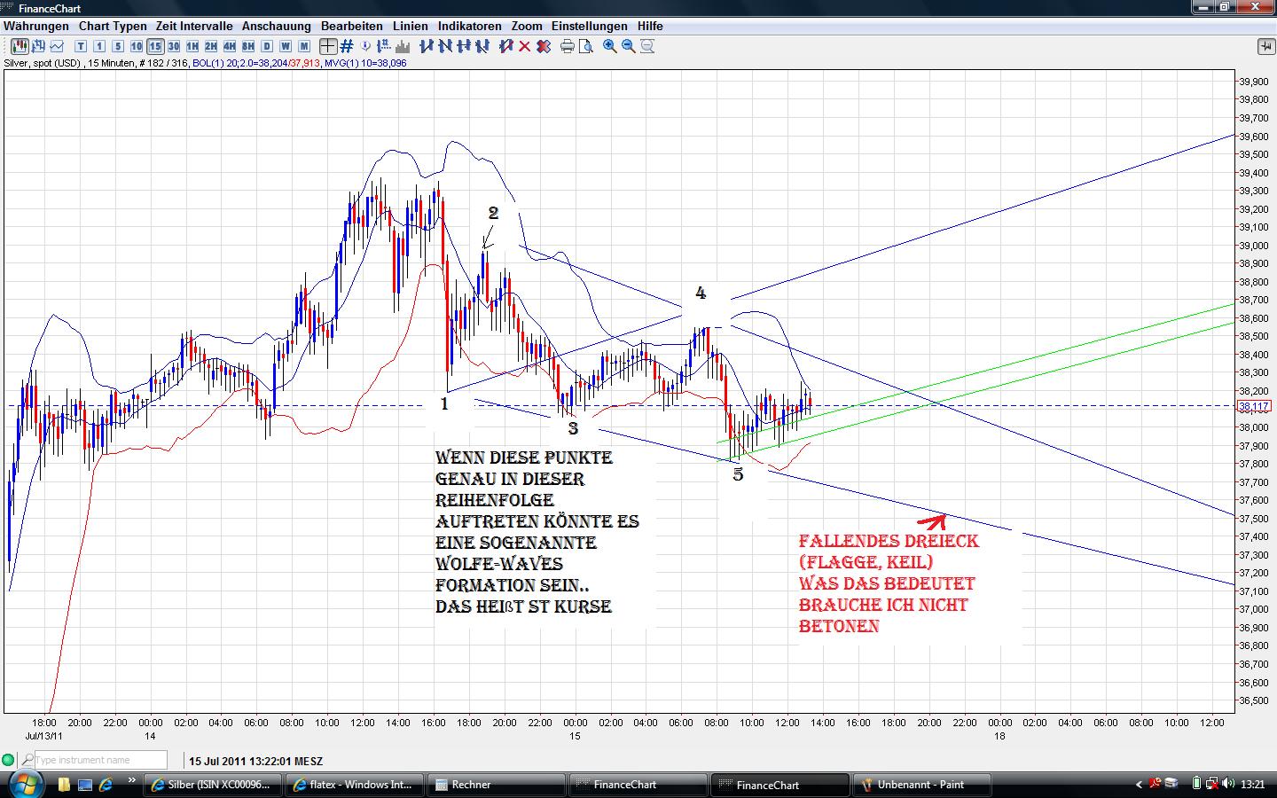
Task: Click the 'Type instrument name' search field
Action: coord(100,760)
